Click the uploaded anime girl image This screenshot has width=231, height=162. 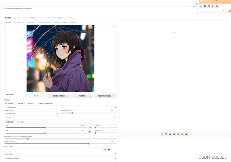[61, 58]
